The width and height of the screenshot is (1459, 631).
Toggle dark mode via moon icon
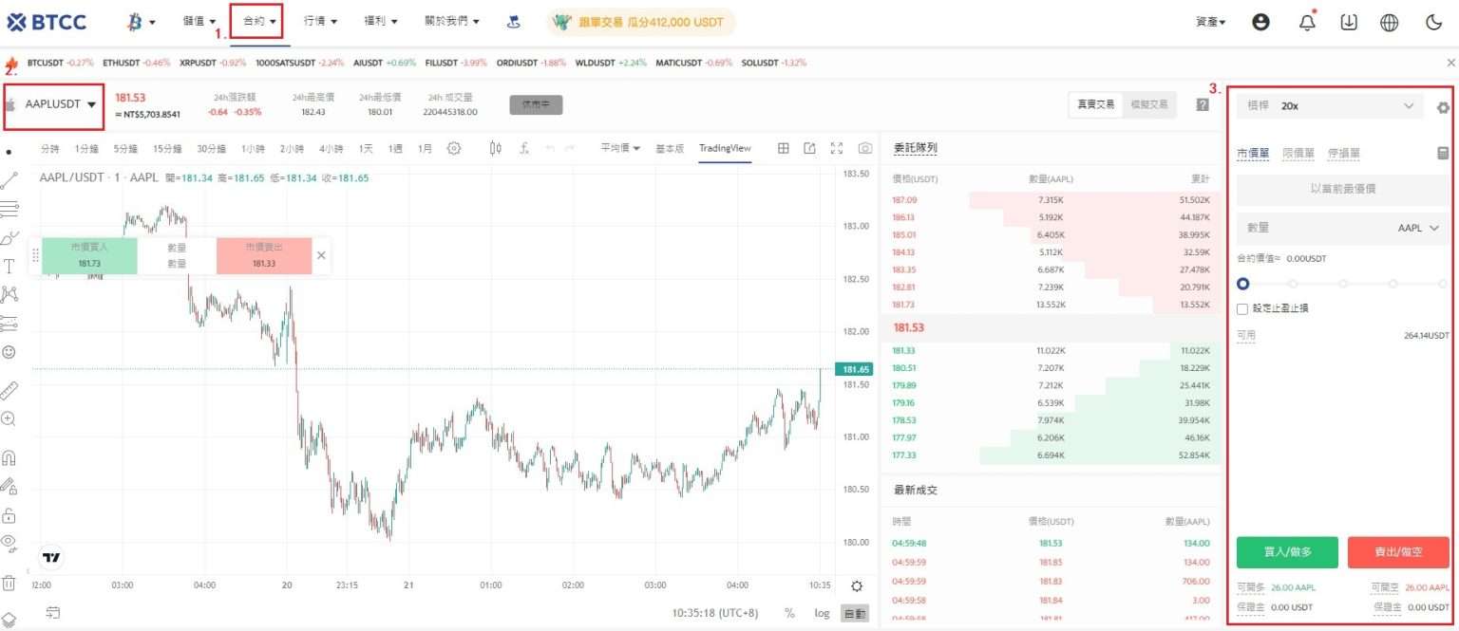[1434, 21]
